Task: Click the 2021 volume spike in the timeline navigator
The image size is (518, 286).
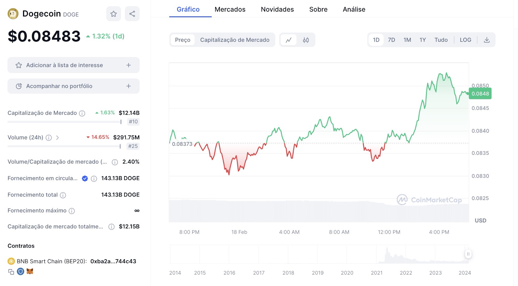Action: pyautogui.click(x=387, y=255)
